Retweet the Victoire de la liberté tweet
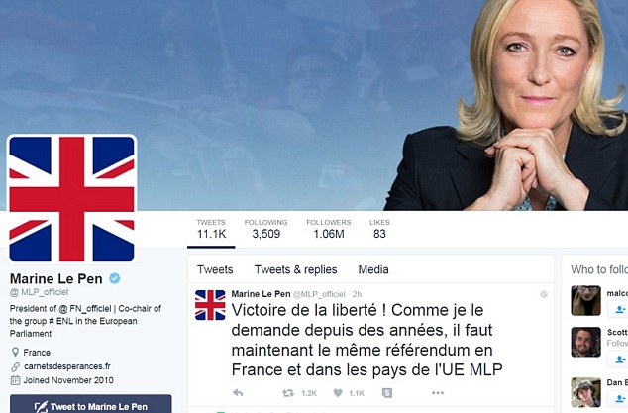628x413 pixels. coord(288,393)
